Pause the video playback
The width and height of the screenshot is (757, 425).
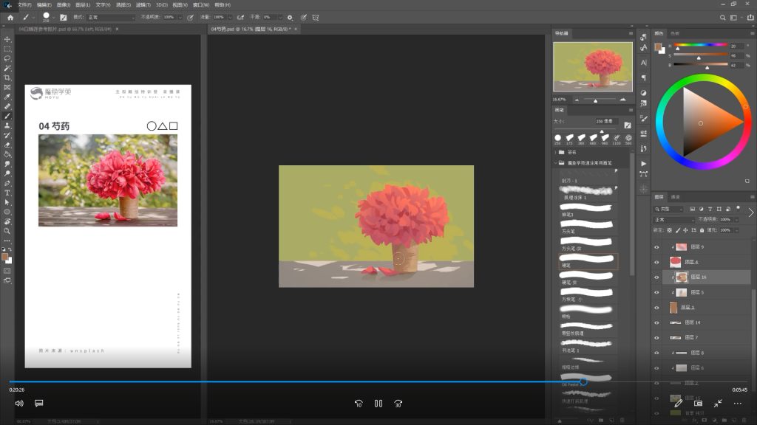point(378,404)
